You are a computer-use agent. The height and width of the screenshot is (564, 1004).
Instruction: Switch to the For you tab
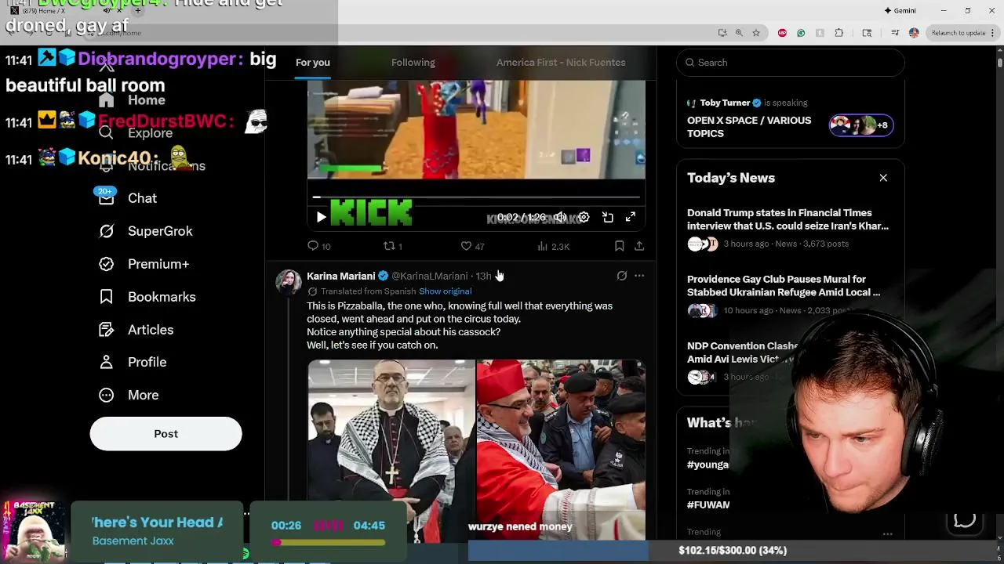pyautogui.click(x=313, y=63)
